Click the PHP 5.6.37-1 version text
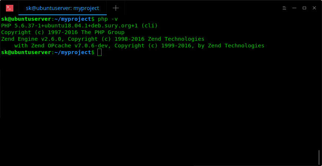Screen dimensions: 322x166 [x=21, y=26]
